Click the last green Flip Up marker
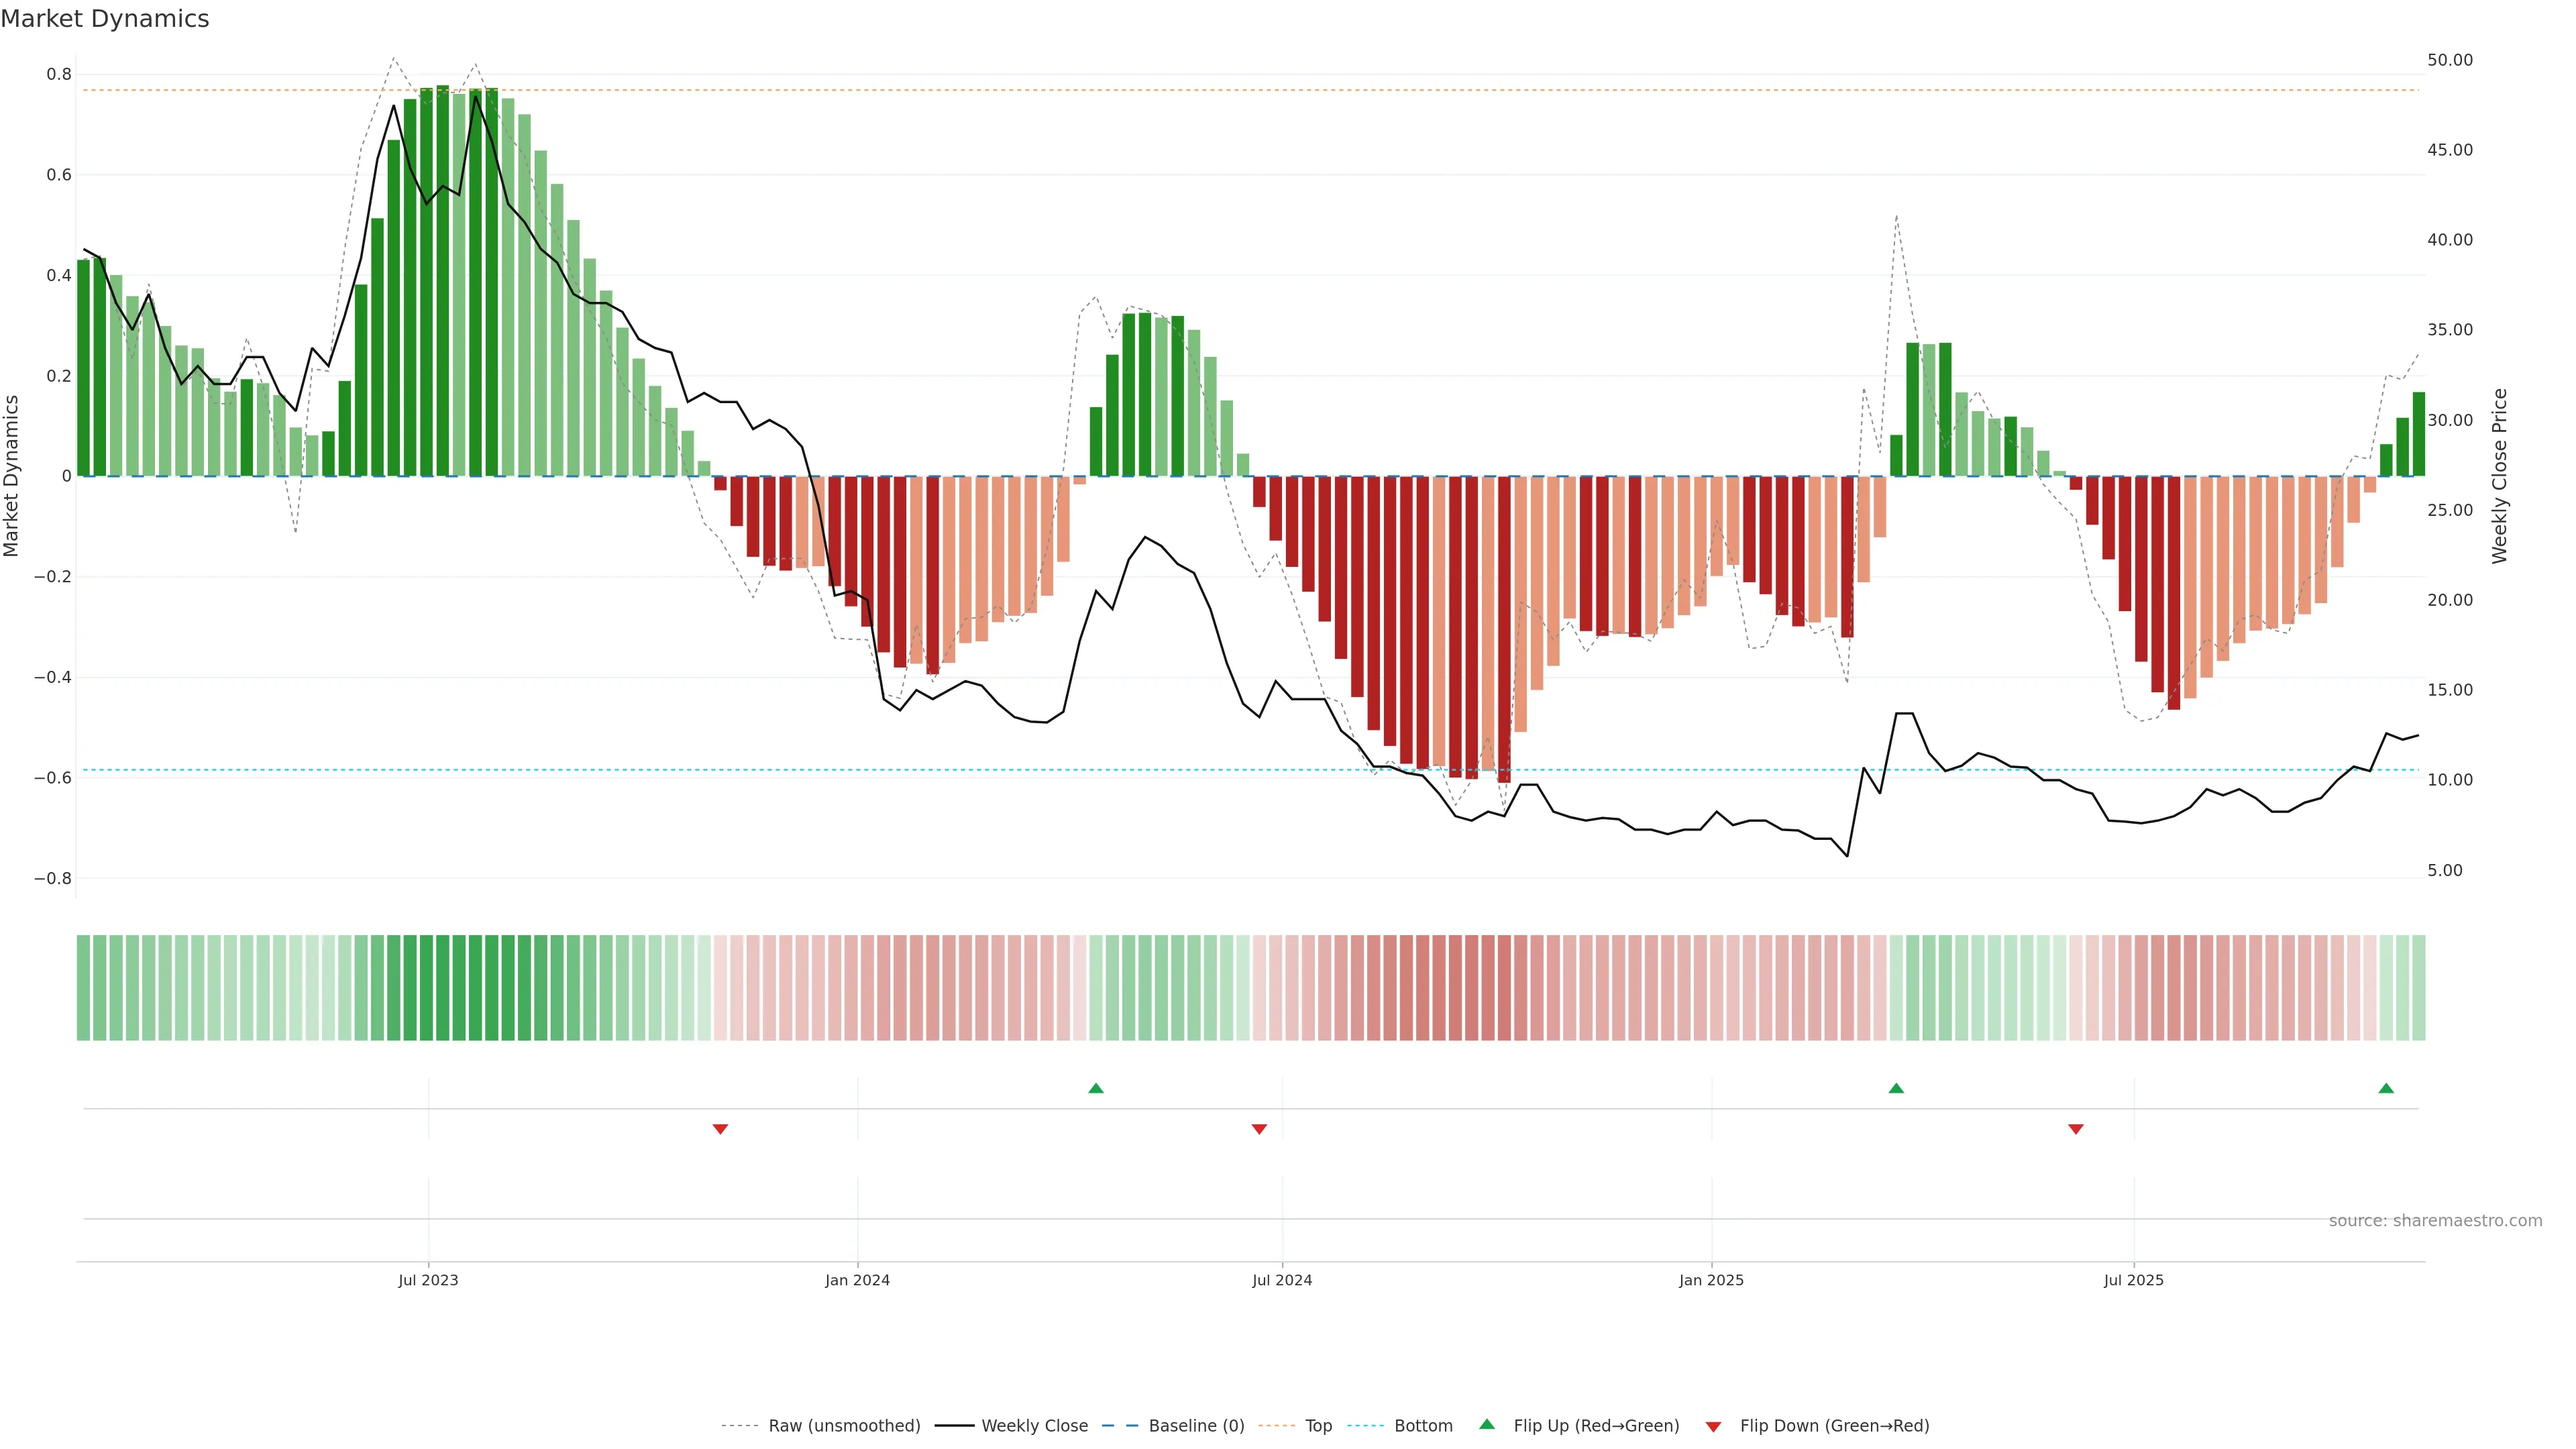Screen dimensions: 2576x1449 [x=2386, y=1088]
